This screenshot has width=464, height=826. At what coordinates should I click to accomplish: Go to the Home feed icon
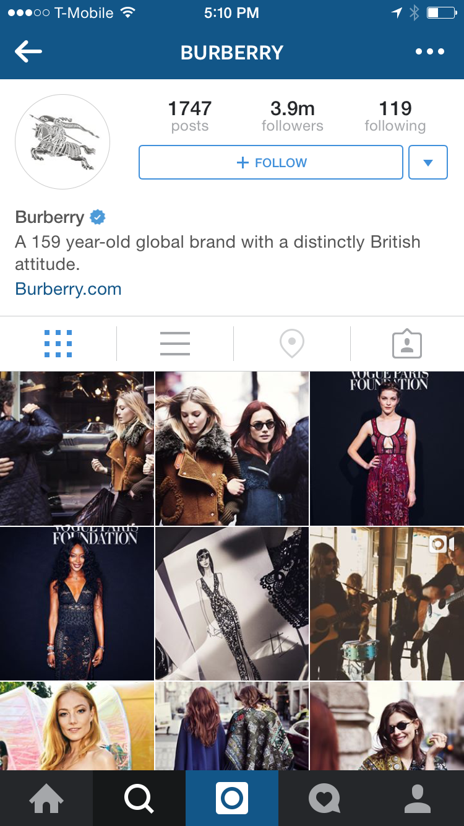46,798
